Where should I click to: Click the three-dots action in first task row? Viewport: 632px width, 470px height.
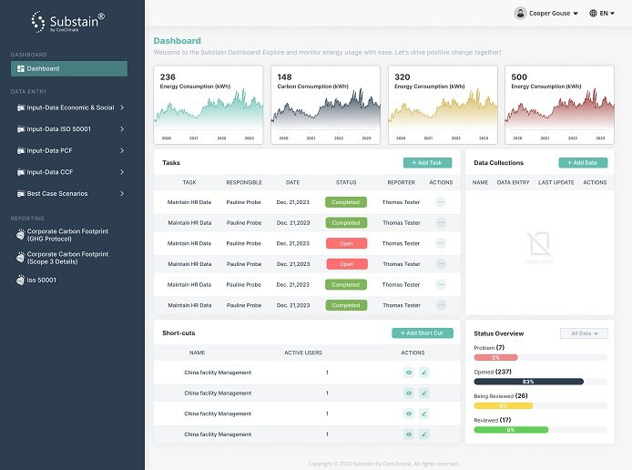pyautogui.click(x=441, y=201)
